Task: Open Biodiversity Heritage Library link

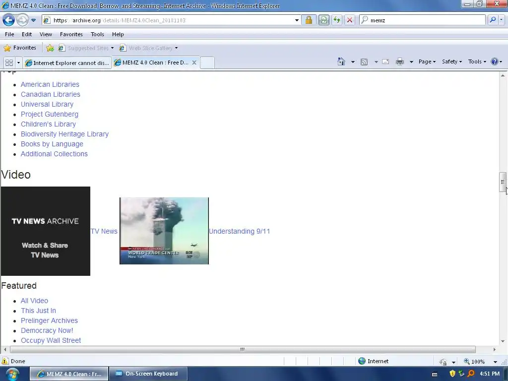Action: pyautogui.click(x=65, y=134)
